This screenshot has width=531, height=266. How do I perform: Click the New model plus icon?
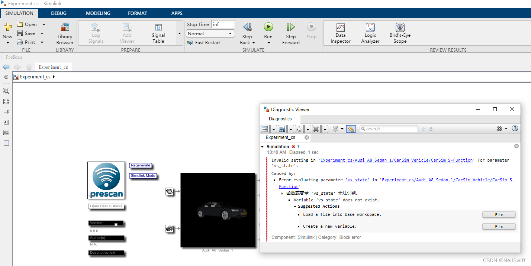click(x=7, y=27)
